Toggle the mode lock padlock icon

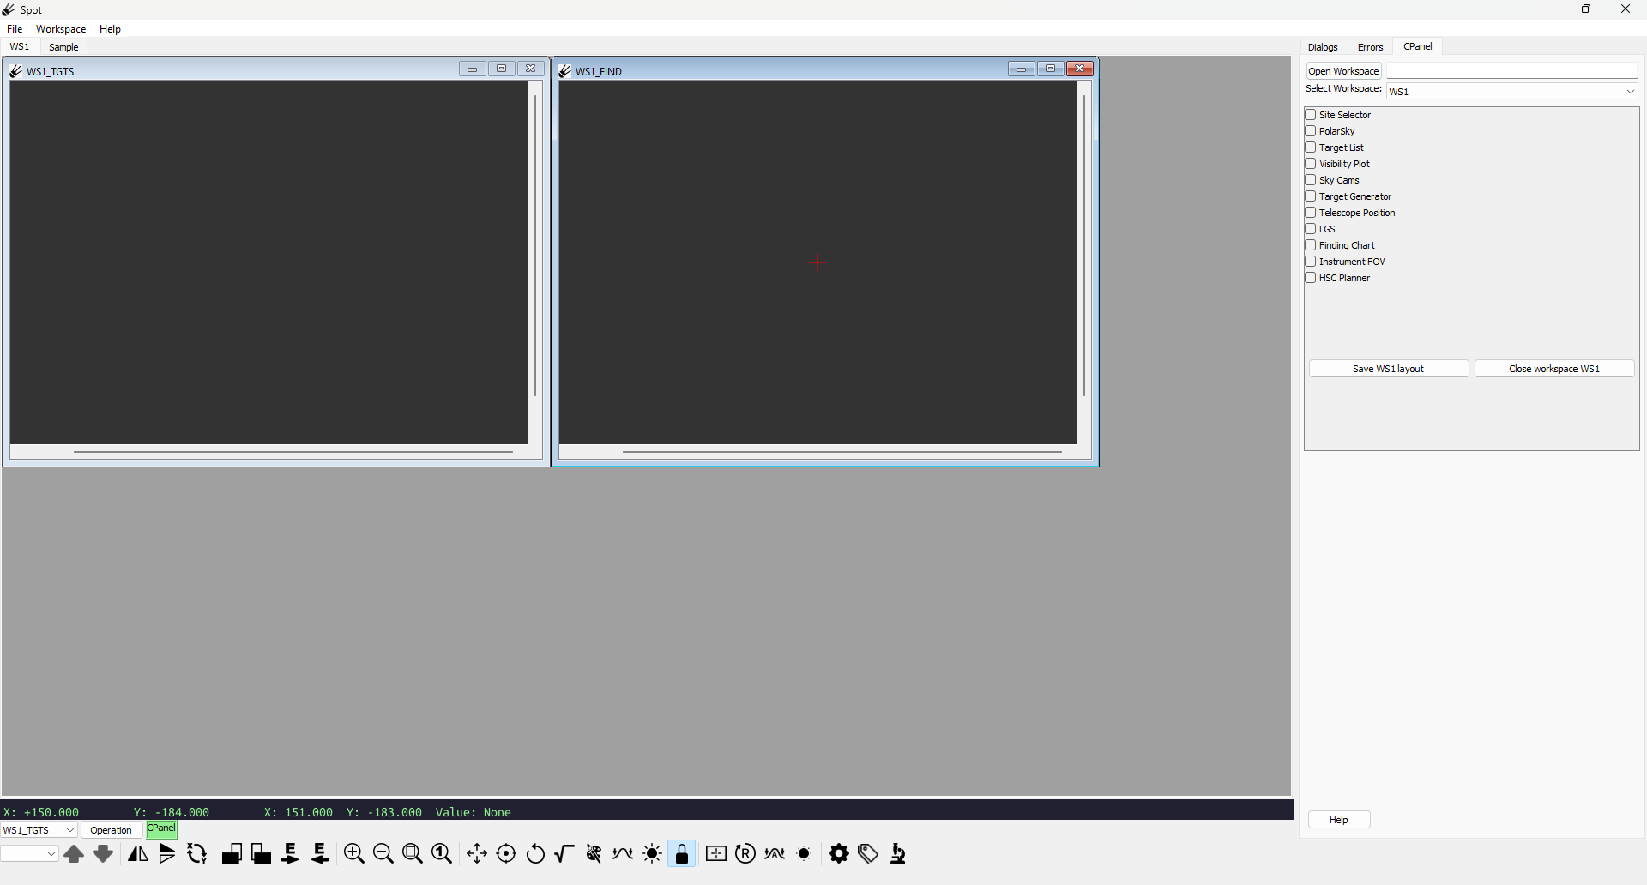[x=682, y=854]
